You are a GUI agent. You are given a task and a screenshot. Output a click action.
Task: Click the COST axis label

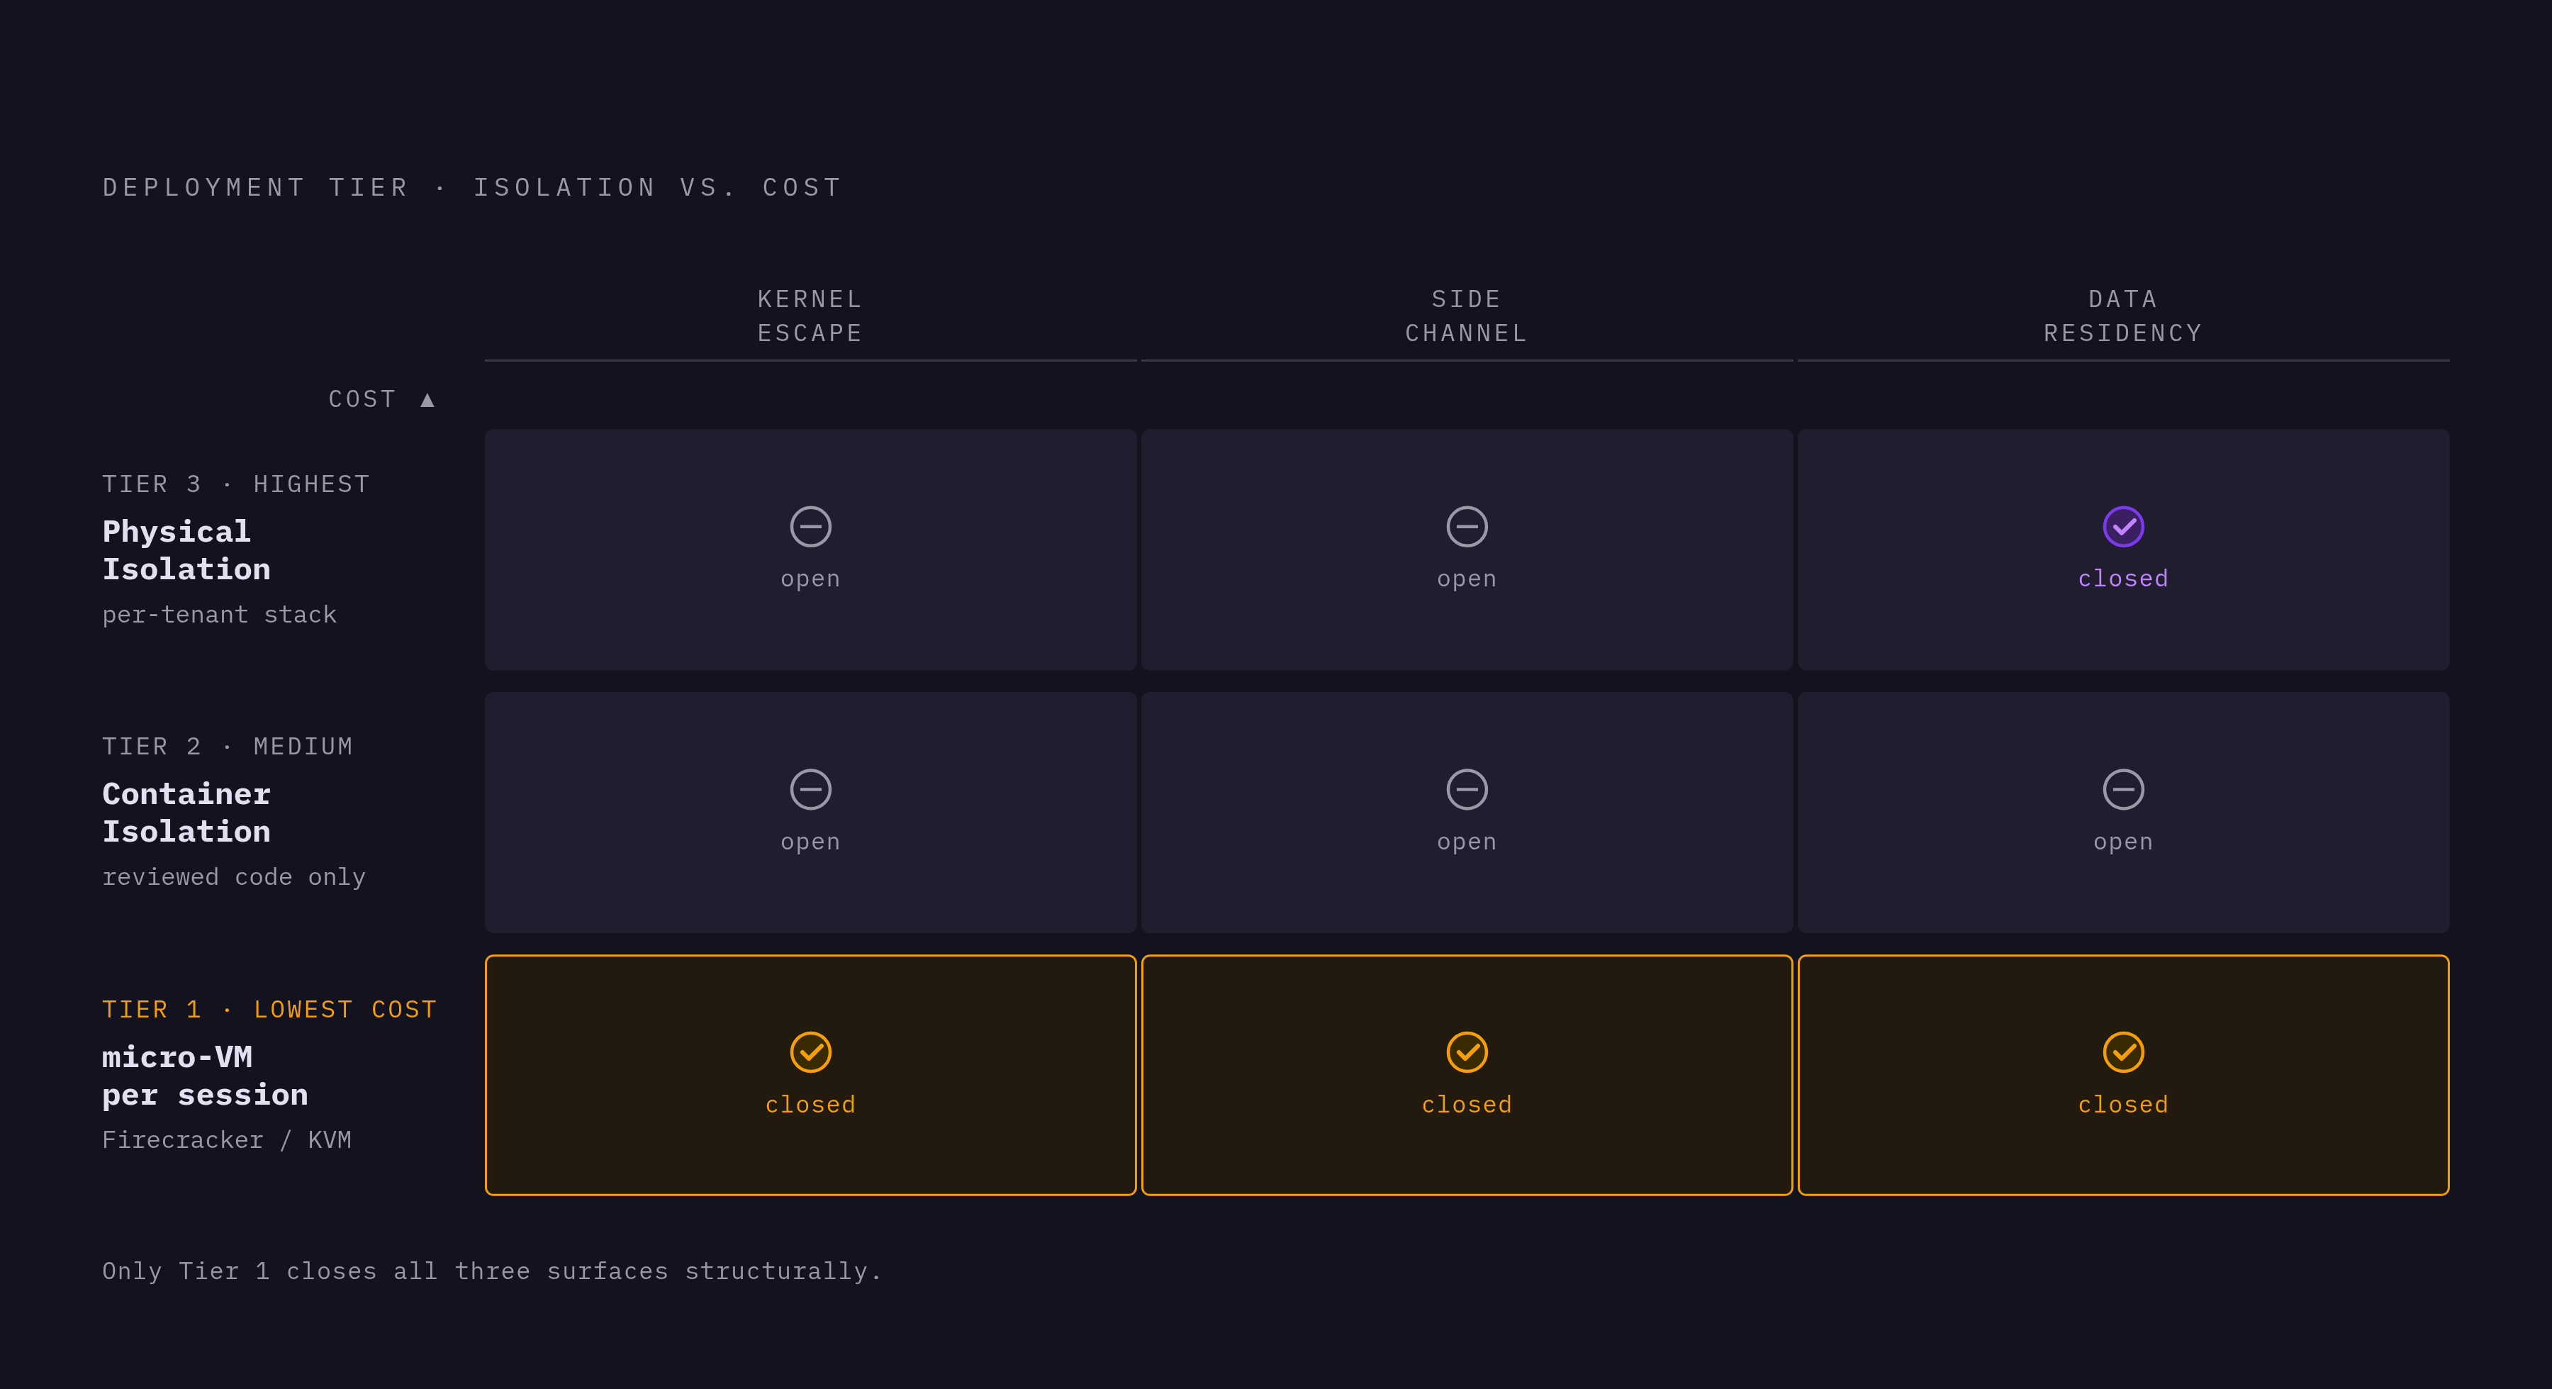pyautogui.click(x=362, y=399)
